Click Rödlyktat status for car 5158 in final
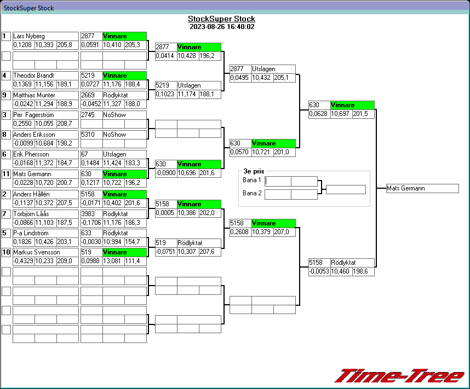The image size is (470, 389). tap(353, 263)
